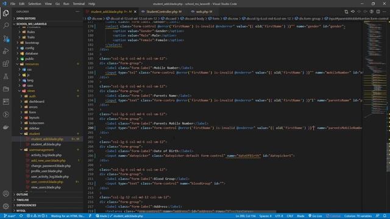Click line number 200 in the gutter
The width and height of the screenshot is (390, 219).
click(91, 128)
